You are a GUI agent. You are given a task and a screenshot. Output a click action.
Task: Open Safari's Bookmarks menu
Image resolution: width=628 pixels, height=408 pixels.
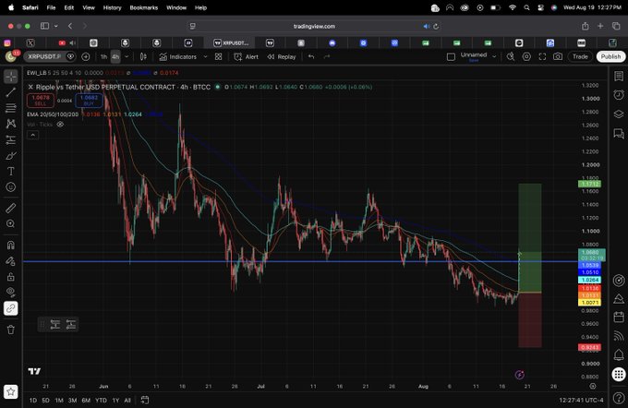pos(144,7)
